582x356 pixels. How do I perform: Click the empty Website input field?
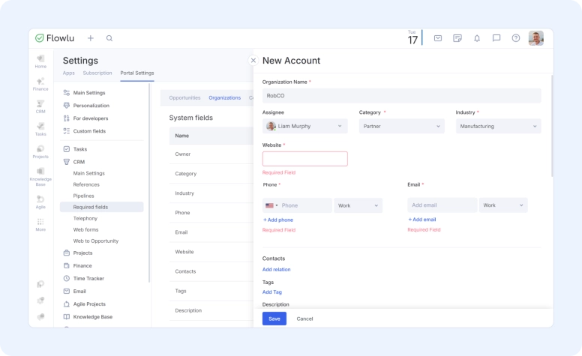[304, 159]
